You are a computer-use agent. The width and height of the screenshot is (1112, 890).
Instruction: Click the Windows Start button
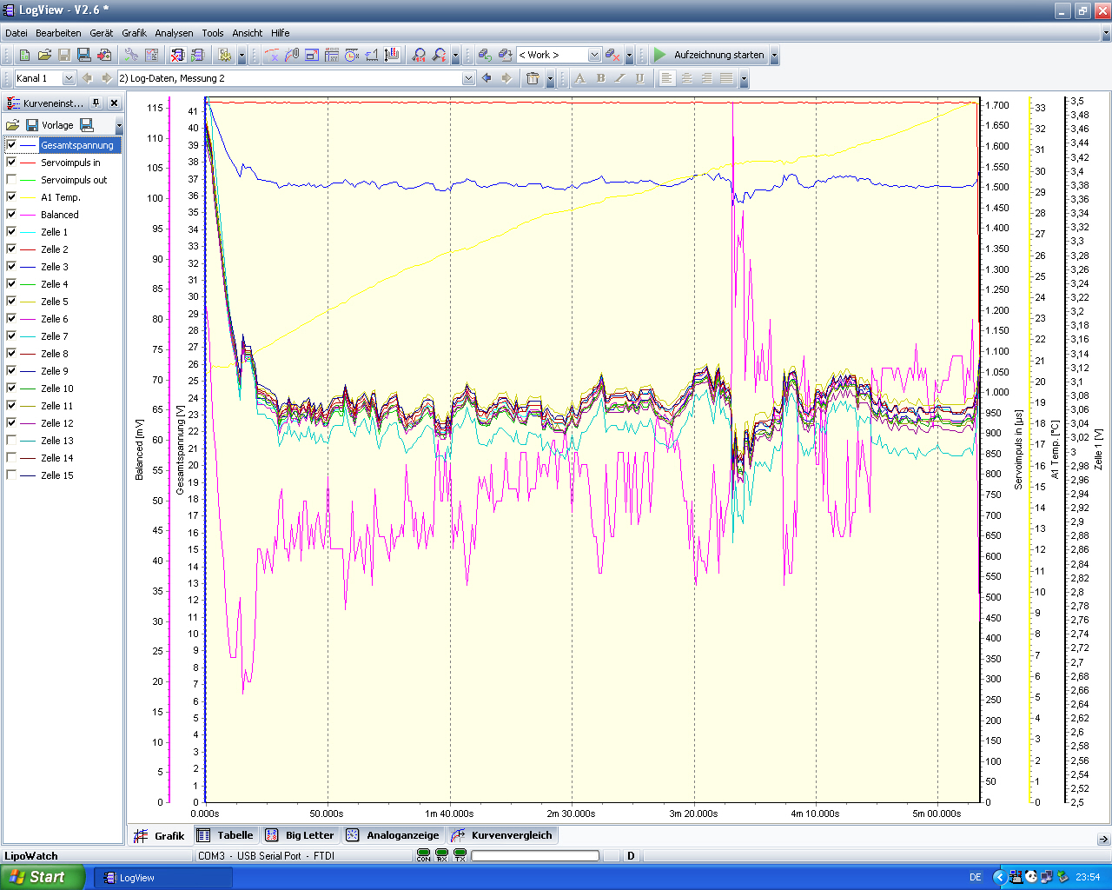(43, 877)
